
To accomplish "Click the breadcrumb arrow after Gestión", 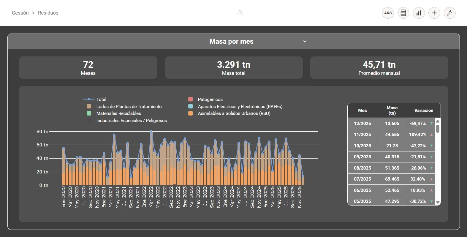I will pyautogui.click(x=33, y=13).
